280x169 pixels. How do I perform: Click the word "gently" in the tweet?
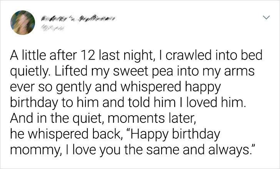pyautogui.click(x=74, y=88)
